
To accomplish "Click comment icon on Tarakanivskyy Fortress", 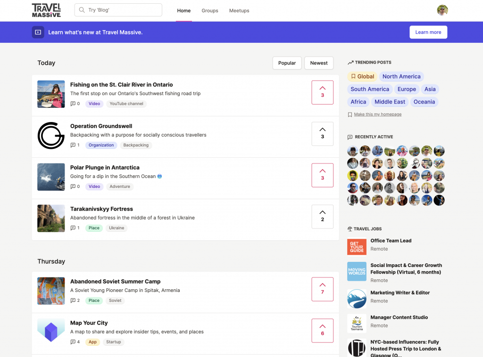I will [x=73, y=228].
